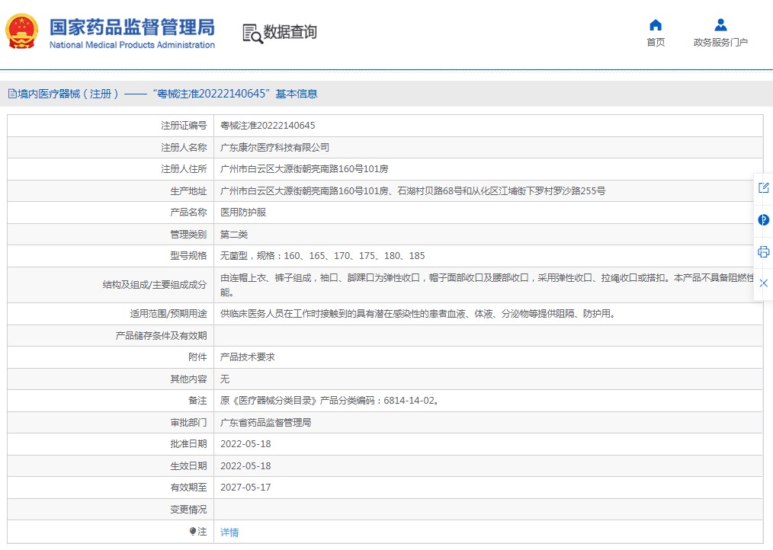This screenshot has width=773, height=550.
Task: Click the document icon before 境内医疗器械 heading
Action: (x=12, y=94)
